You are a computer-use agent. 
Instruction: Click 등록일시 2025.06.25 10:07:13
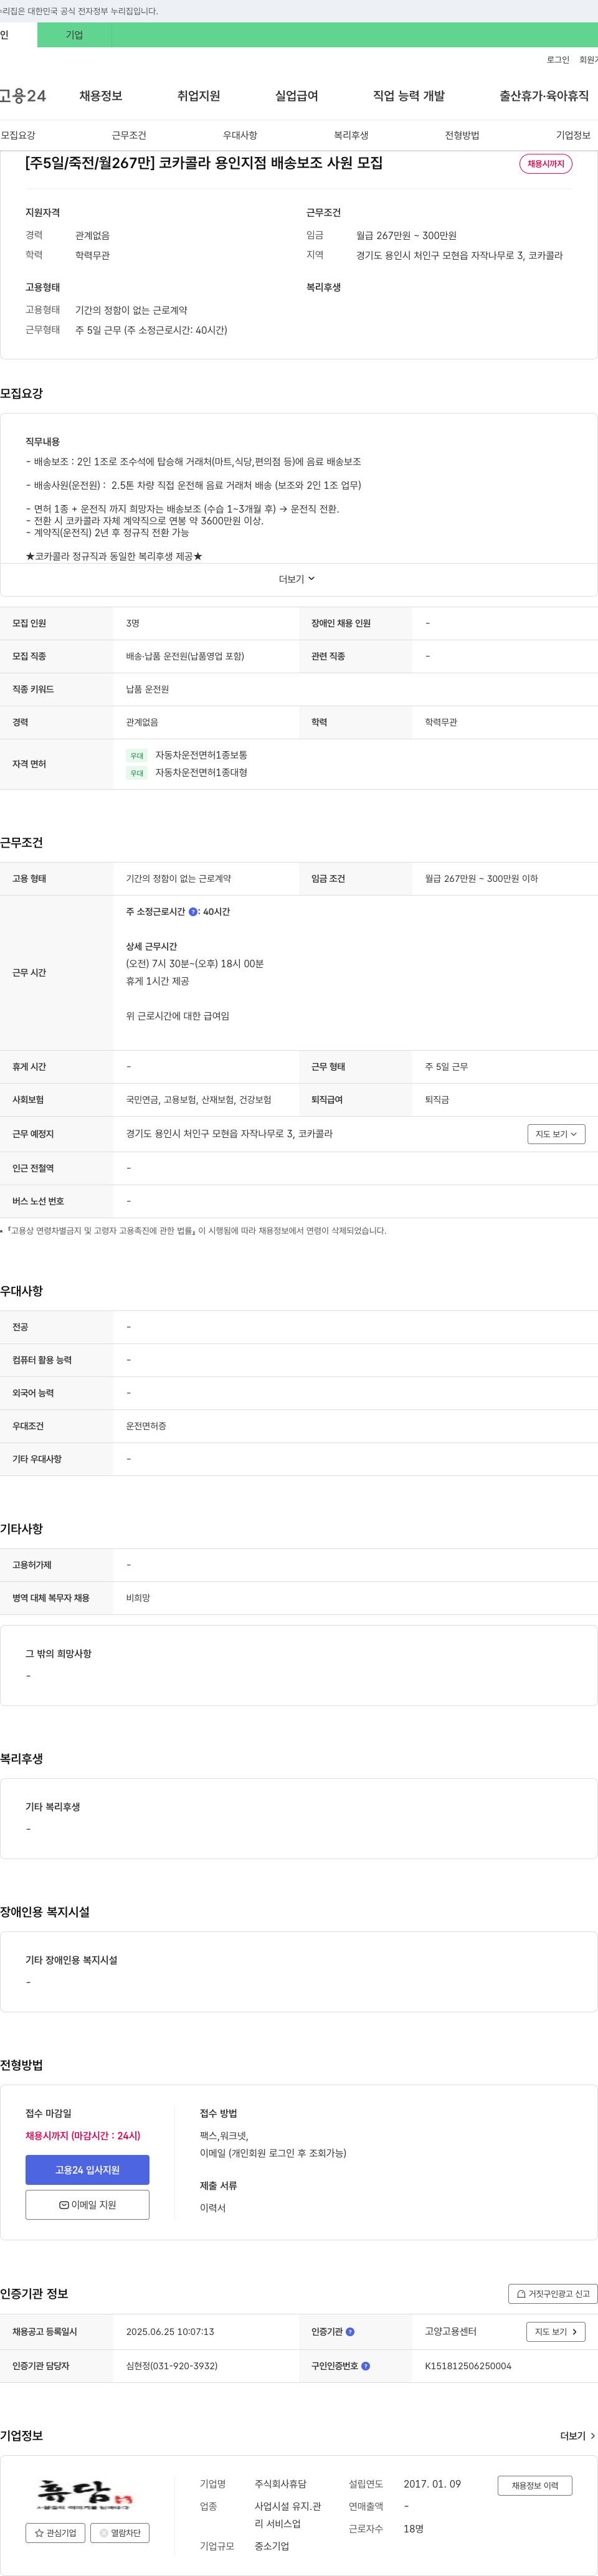pyautogui.click(x=170, y=2332)
